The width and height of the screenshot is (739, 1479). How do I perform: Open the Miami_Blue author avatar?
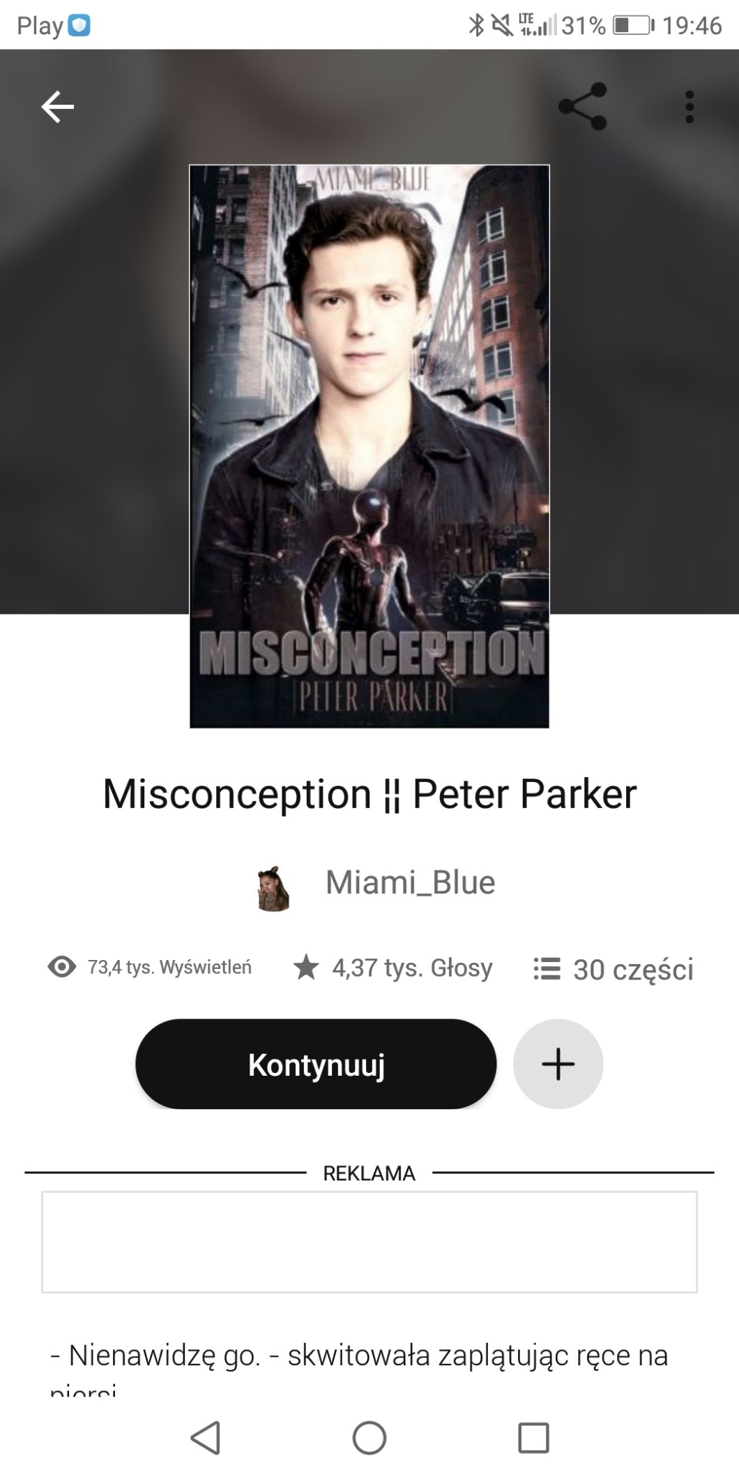pos(274,889)
